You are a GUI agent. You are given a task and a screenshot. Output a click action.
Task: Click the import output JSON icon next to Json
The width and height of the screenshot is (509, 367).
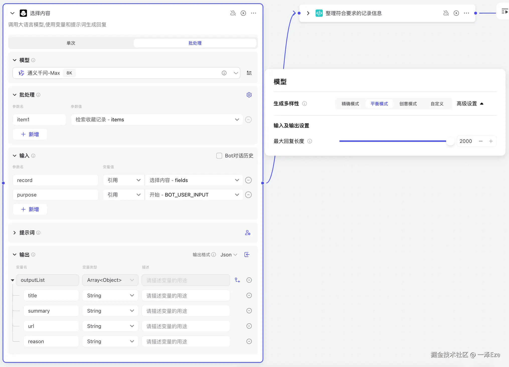pos(247,255)
